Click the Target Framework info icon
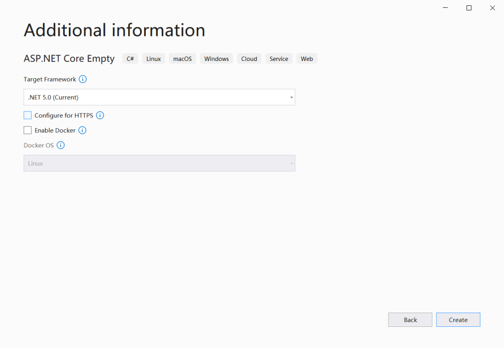 coord(83,79)
